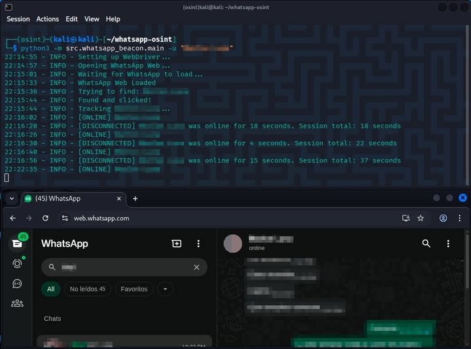Image resolution: width=471 pixels, height=349 pixels.
Task: Open Chats from WhatsApp sidebar
Action: click(x=17, y=243)
